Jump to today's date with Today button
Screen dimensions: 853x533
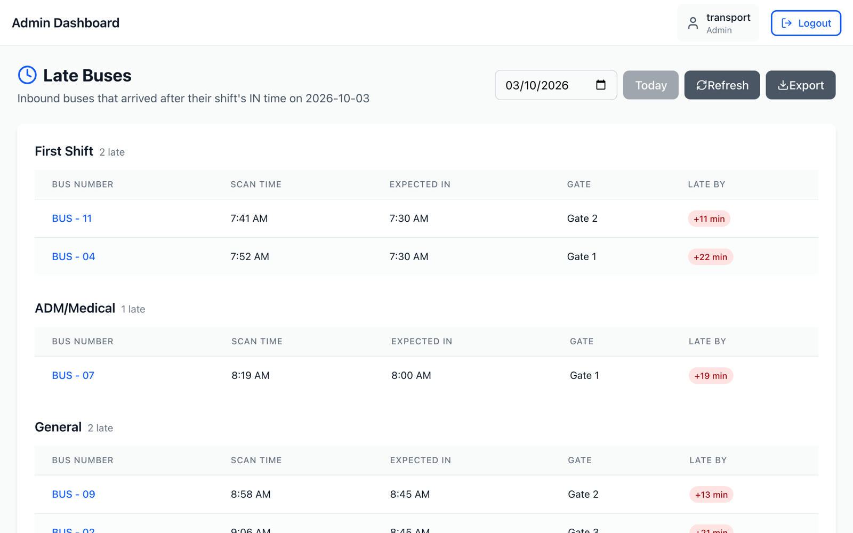tap(650, 85)
